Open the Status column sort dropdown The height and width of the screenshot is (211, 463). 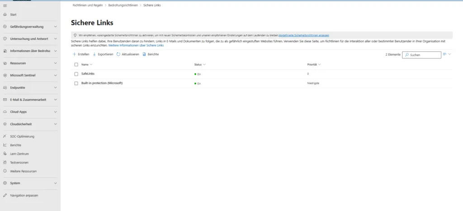tap(204, 64)
